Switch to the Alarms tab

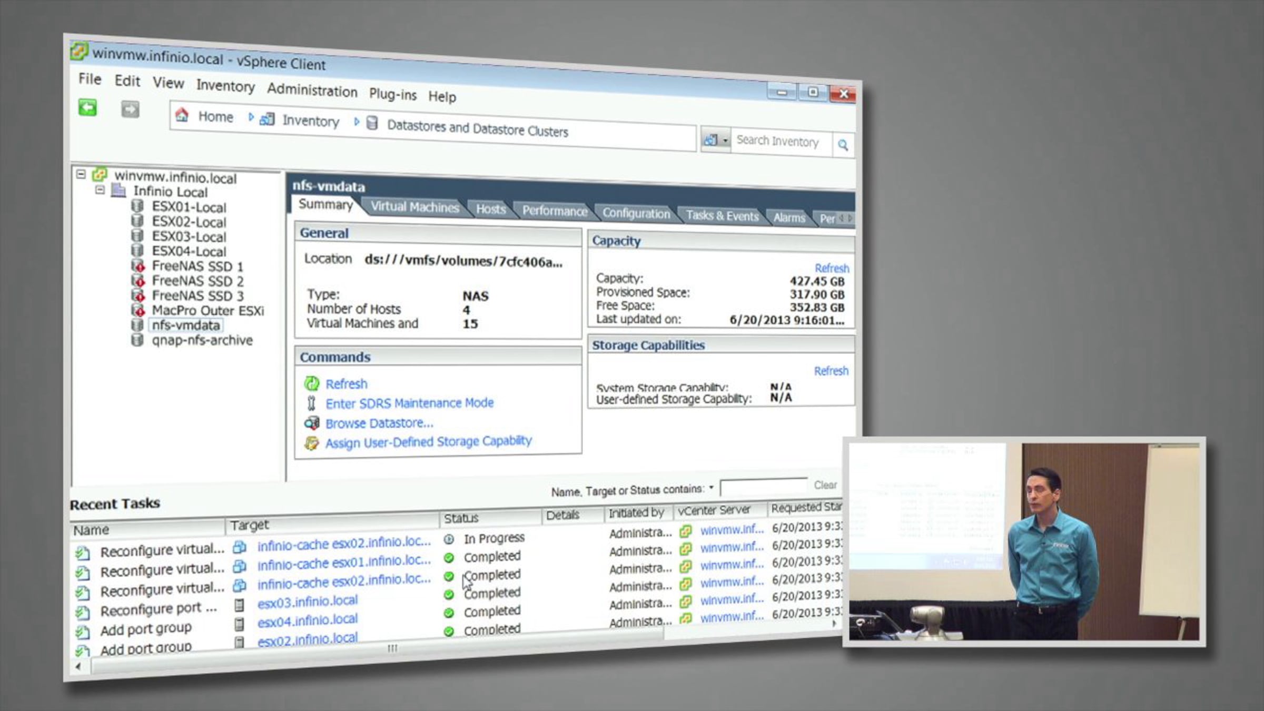[x=789, y=218]
